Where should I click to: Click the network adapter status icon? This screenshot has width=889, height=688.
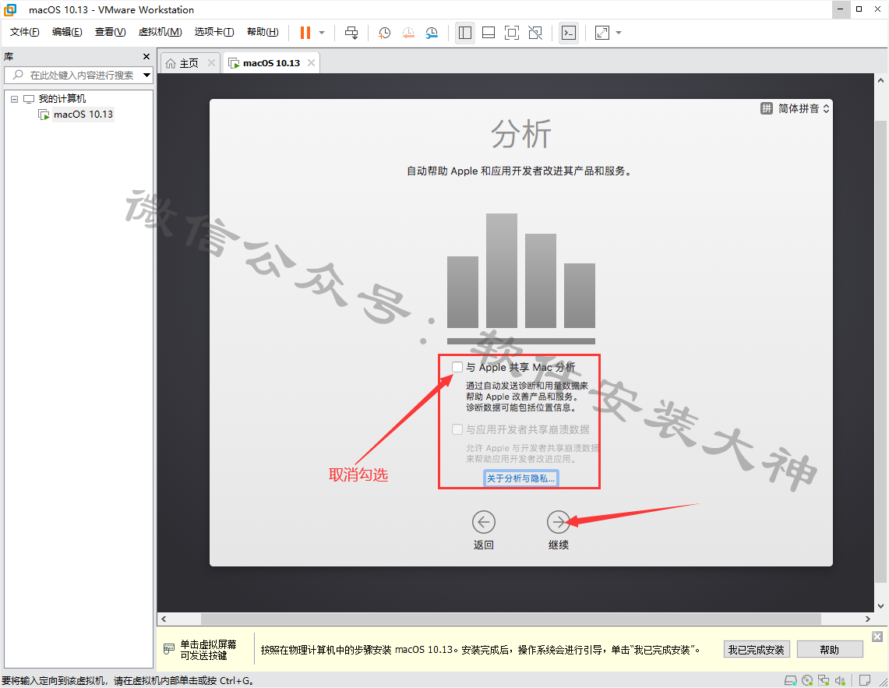click(824, 680)
